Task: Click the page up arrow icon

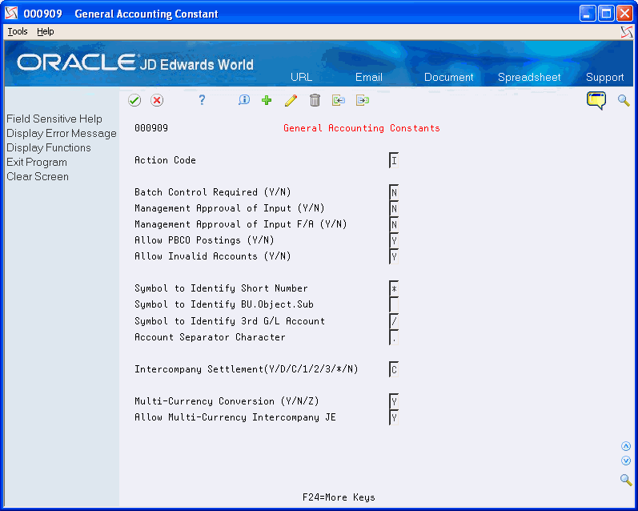Action: point(626,446)
